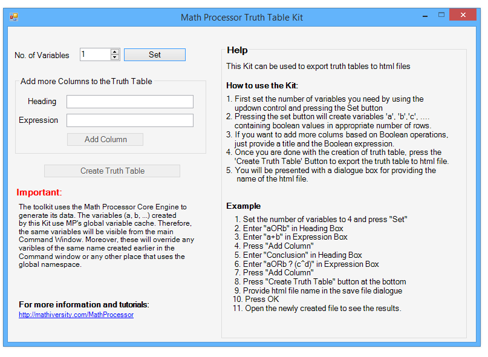The height and width of the screenshot is (357, 488).
Task: Click the Important warning label
Action: (x=39, y=192)
